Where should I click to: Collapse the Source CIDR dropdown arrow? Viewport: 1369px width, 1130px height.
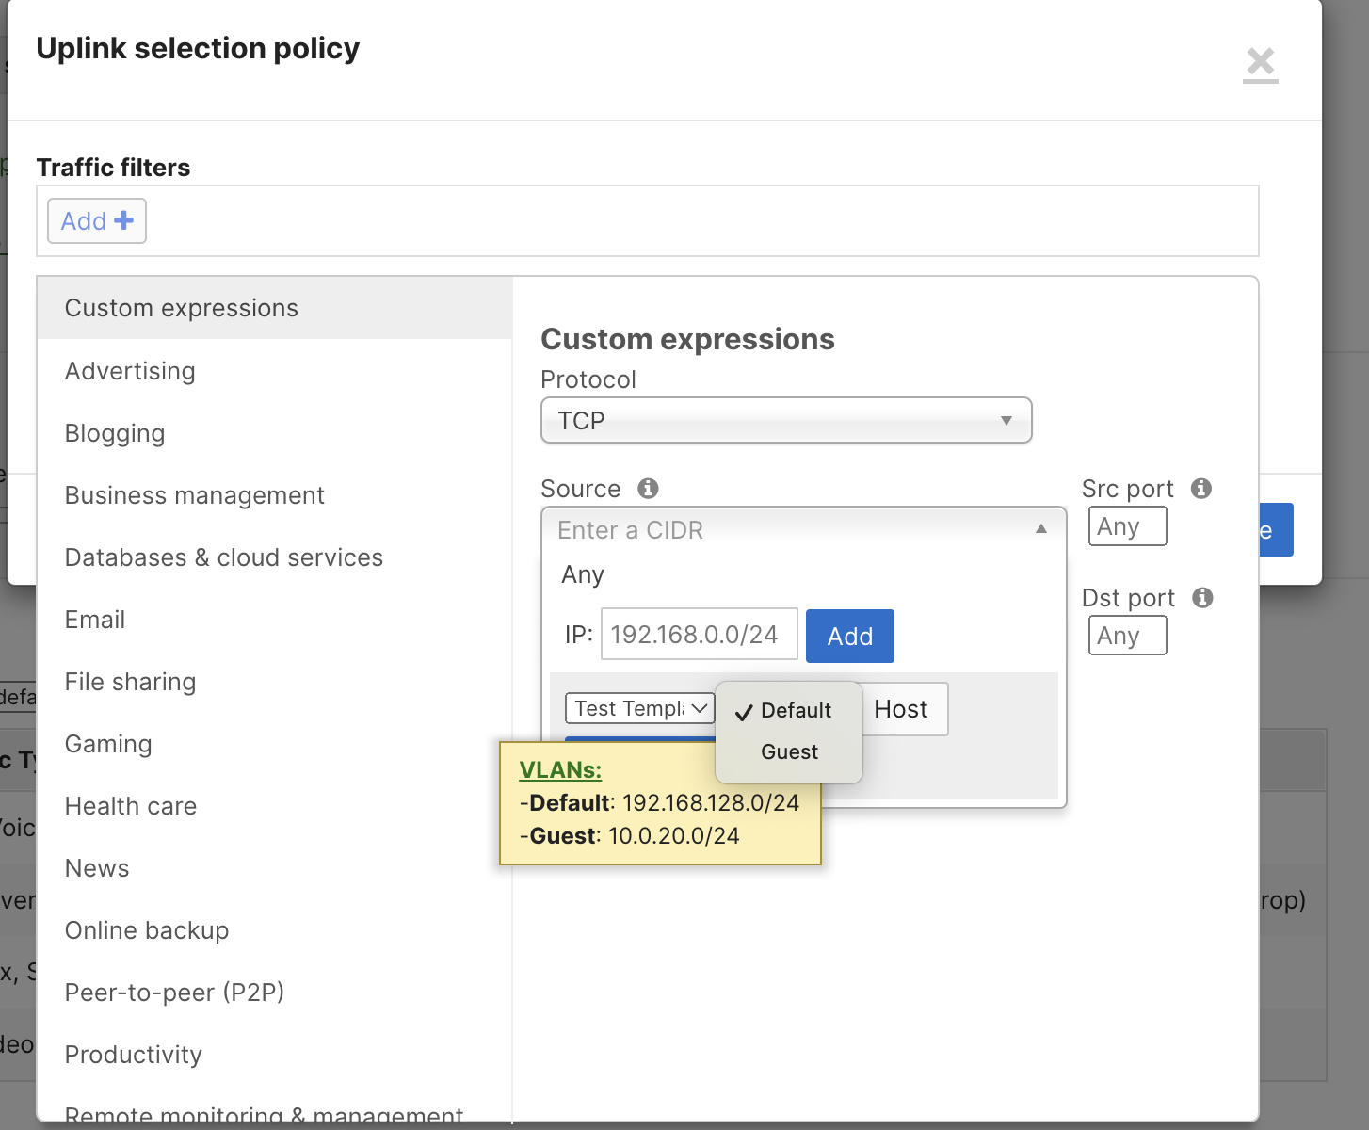point(1041,529)
